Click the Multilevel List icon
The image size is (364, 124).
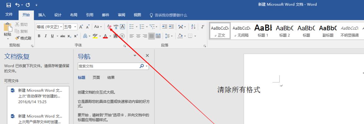152,27
